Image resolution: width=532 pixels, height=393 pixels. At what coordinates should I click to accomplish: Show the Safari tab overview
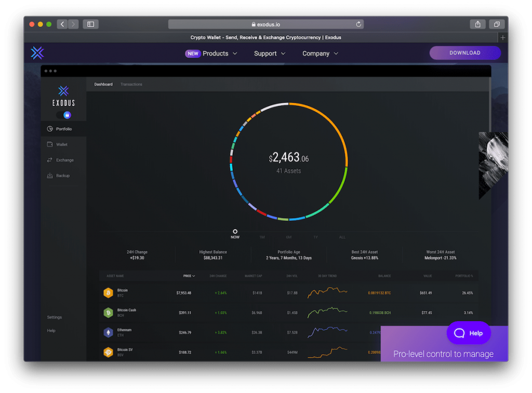[x=497, y=24]
